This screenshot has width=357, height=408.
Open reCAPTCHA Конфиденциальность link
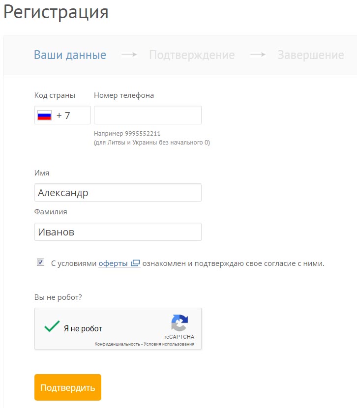117,344
